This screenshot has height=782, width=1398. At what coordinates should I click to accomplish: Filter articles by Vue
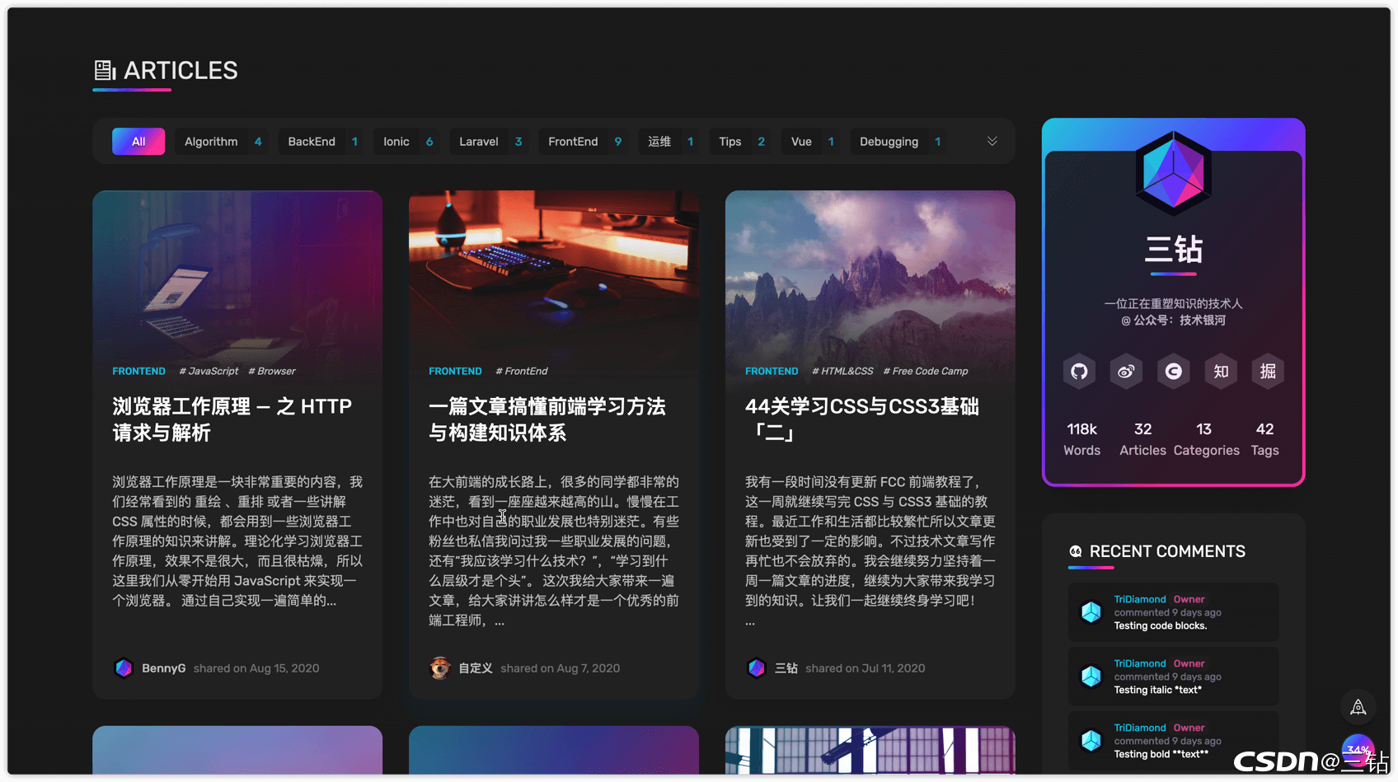tap(812, 142)
